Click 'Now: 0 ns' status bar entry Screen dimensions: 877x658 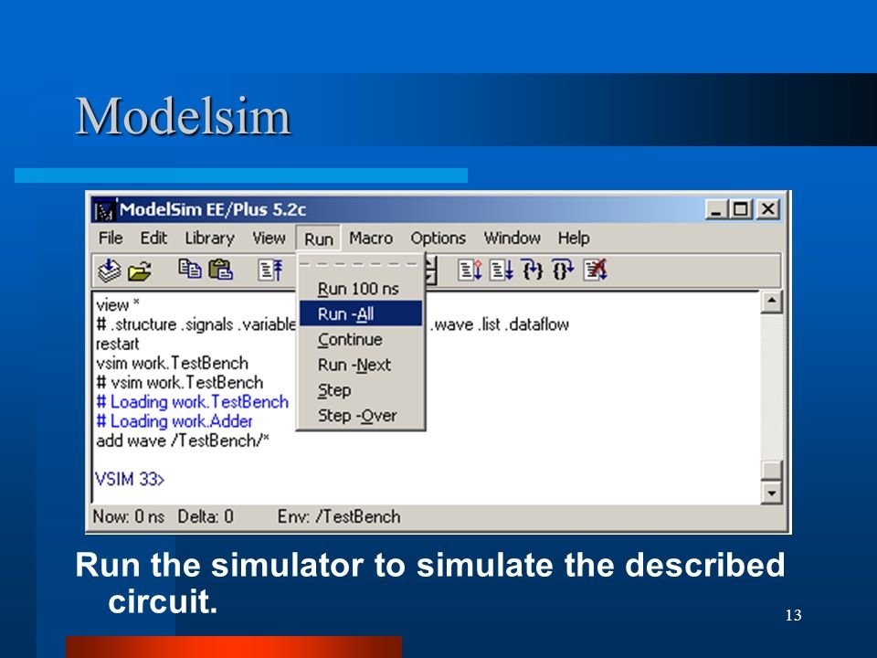[x=129, y=516]
